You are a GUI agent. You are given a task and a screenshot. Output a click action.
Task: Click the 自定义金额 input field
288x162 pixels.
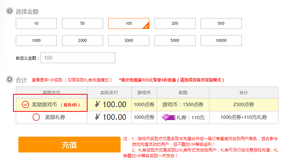click(78, 58)
